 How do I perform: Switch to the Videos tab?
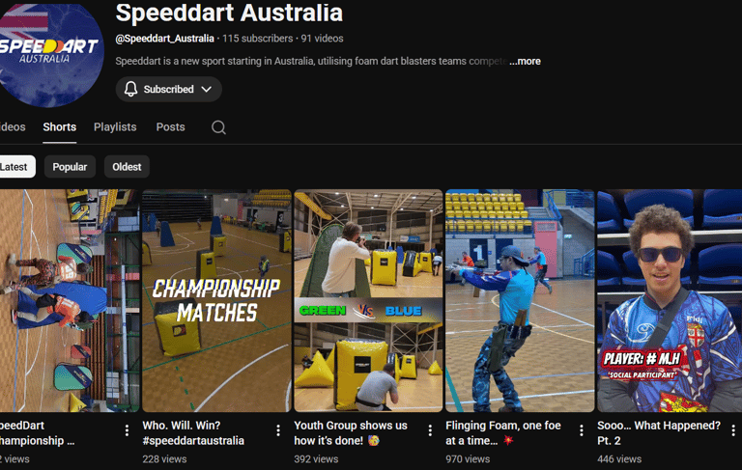tap(13, 127)
